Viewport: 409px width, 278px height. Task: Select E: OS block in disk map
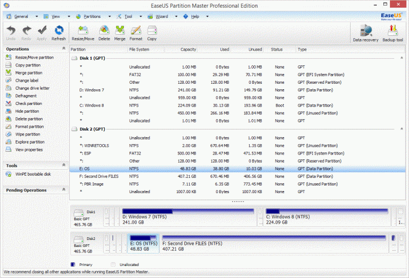click(x=143, y=243)
